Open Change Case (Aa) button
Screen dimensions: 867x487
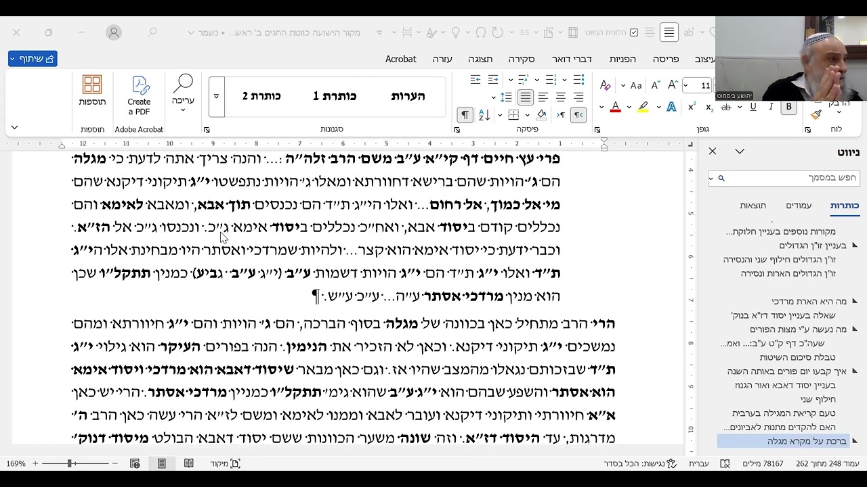pos(636,85)
